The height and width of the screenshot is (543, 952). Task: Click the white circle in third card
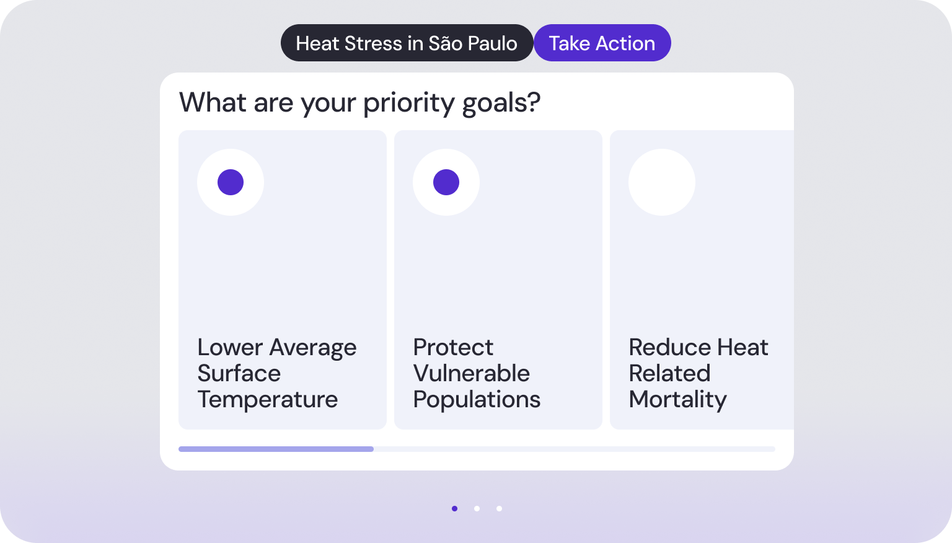[662, 182]
